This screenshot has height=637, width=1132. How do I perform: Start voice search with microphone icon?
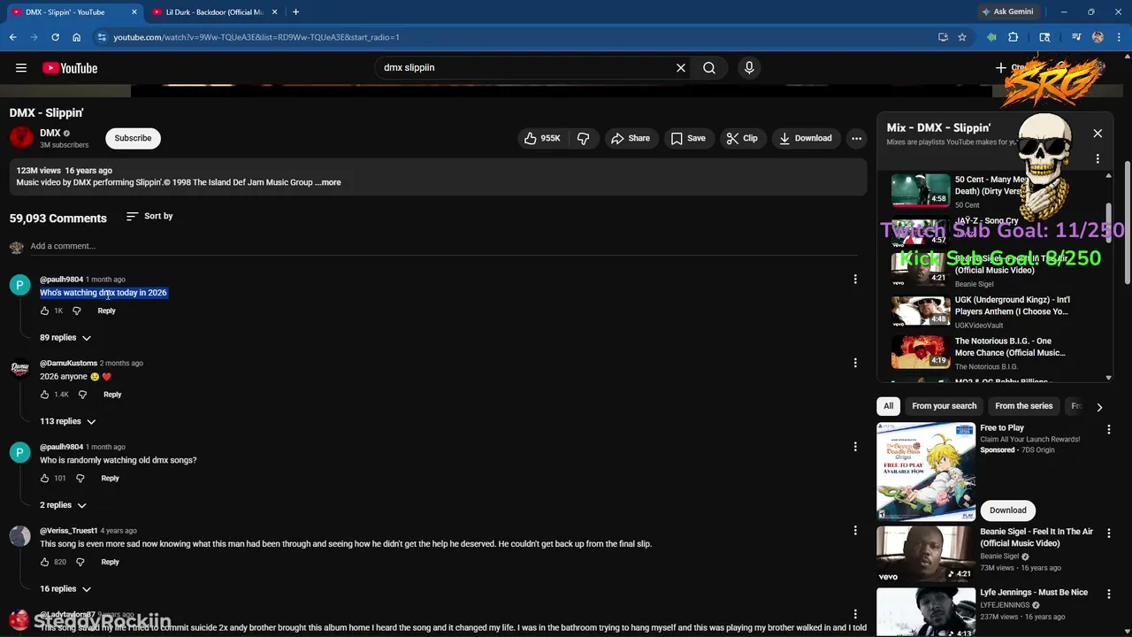pos(749,67)
